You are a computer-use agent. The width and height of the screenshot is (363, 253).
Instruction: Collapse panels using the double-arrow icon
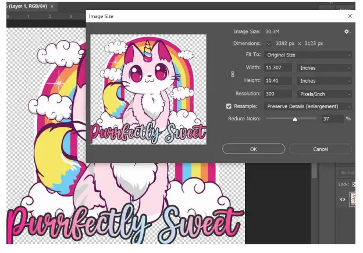coord(331,2)
